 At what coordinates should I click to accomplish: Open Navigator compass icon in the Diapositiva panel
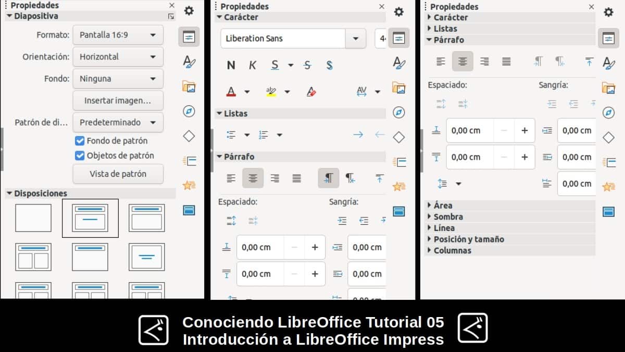coord(189,111)
